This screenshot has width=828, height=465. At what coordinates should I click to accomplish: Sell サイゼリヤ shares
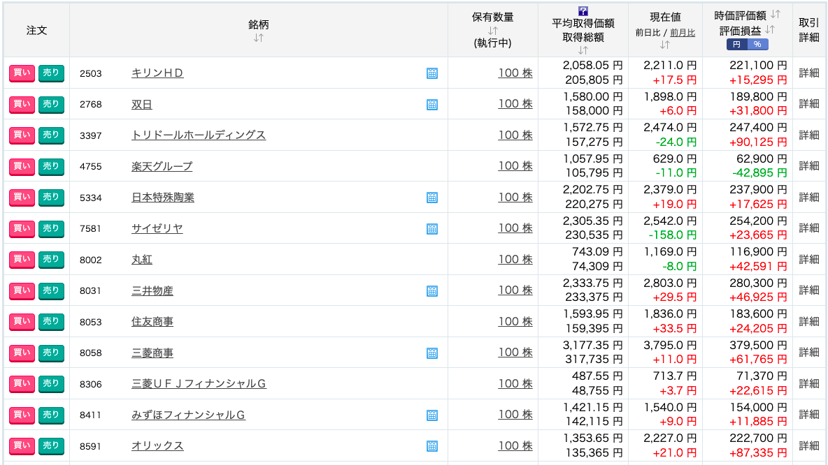click(50, 229)
